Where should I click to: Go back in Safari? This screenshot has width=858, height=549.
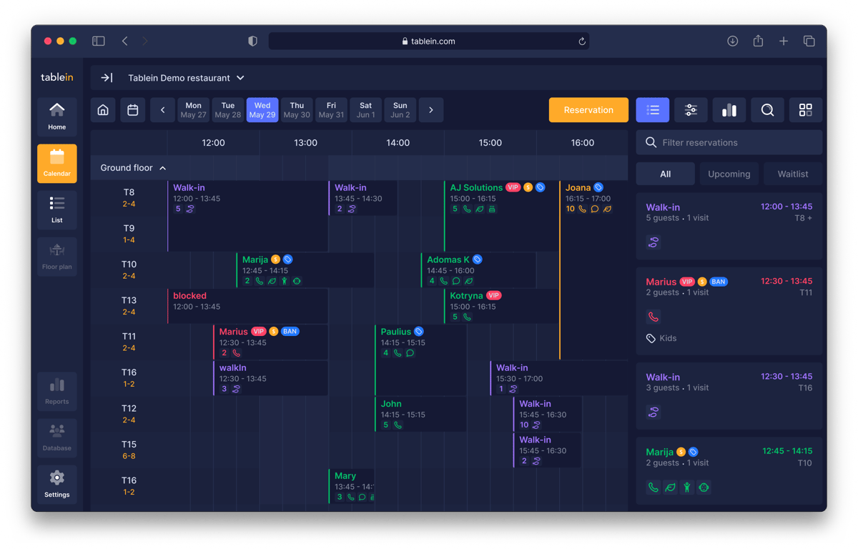(125, 41)
